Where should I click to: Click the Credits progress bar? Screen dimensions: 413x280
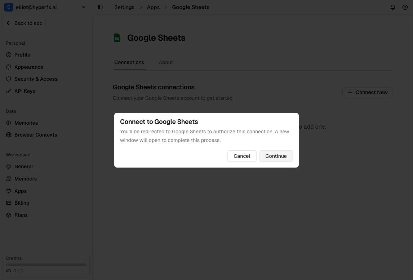(x=46, y=265)
